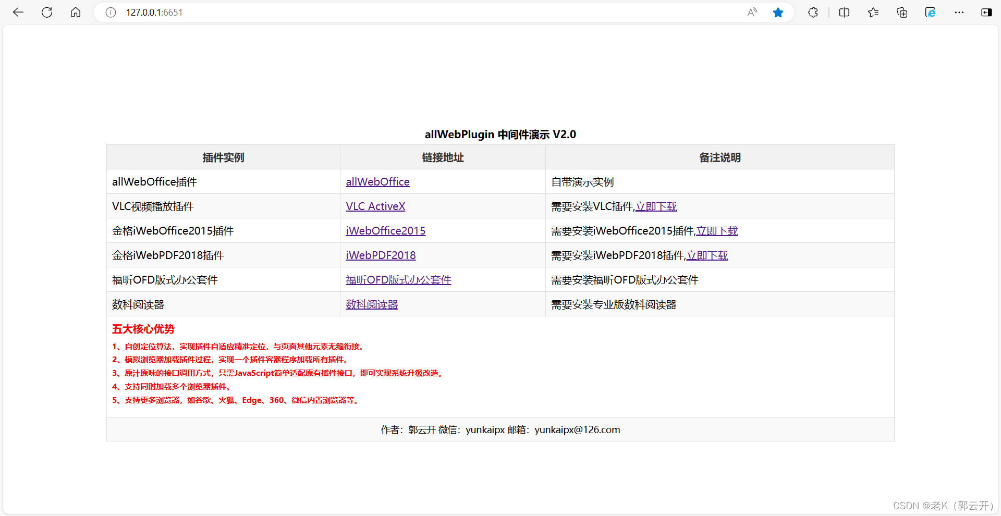1001x516 pixels.
Task: Open the Settings and more menu
Action: [959, 12]
